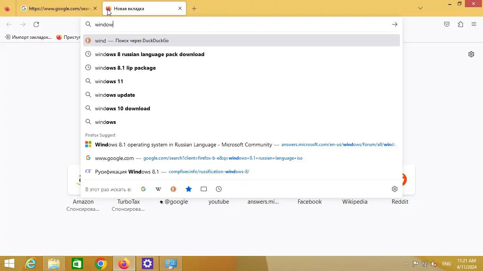Open the TurboTax shortcut tile
Image resolution: width=483 pixels, height=271 pixels.
click(x=128, y=205)
